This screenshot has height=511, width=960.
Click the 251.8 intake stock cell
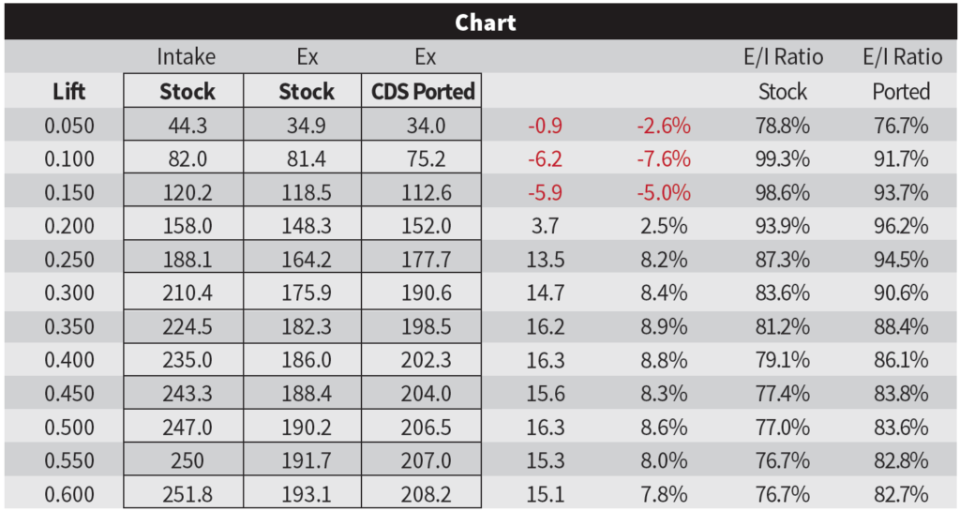point(186,493)
